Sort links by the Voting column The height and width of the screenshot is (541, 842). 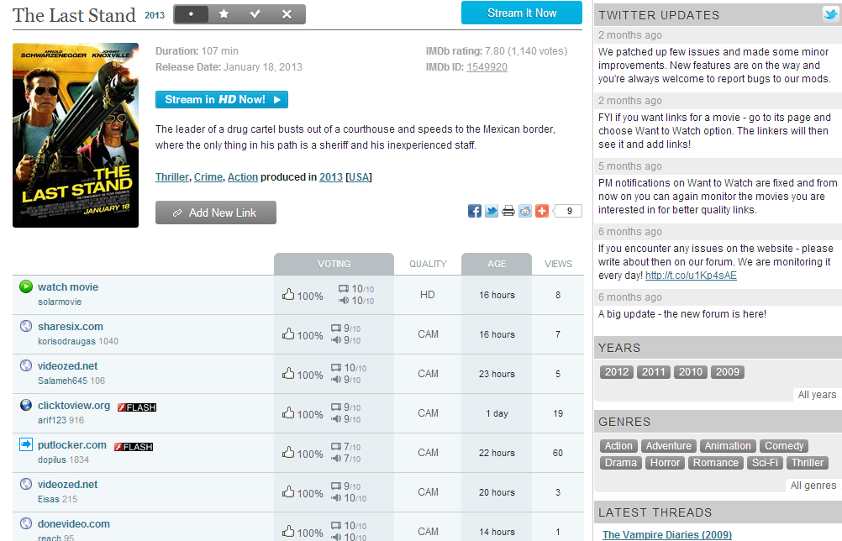334,264
